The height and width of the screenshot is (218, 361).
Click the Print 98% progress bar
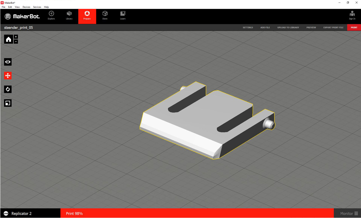click(197, 213)
